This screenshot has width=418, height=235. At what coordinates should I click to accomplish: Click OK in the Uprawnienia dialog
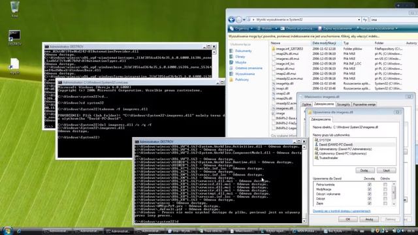pyautogui.click(x=347, y=219)
